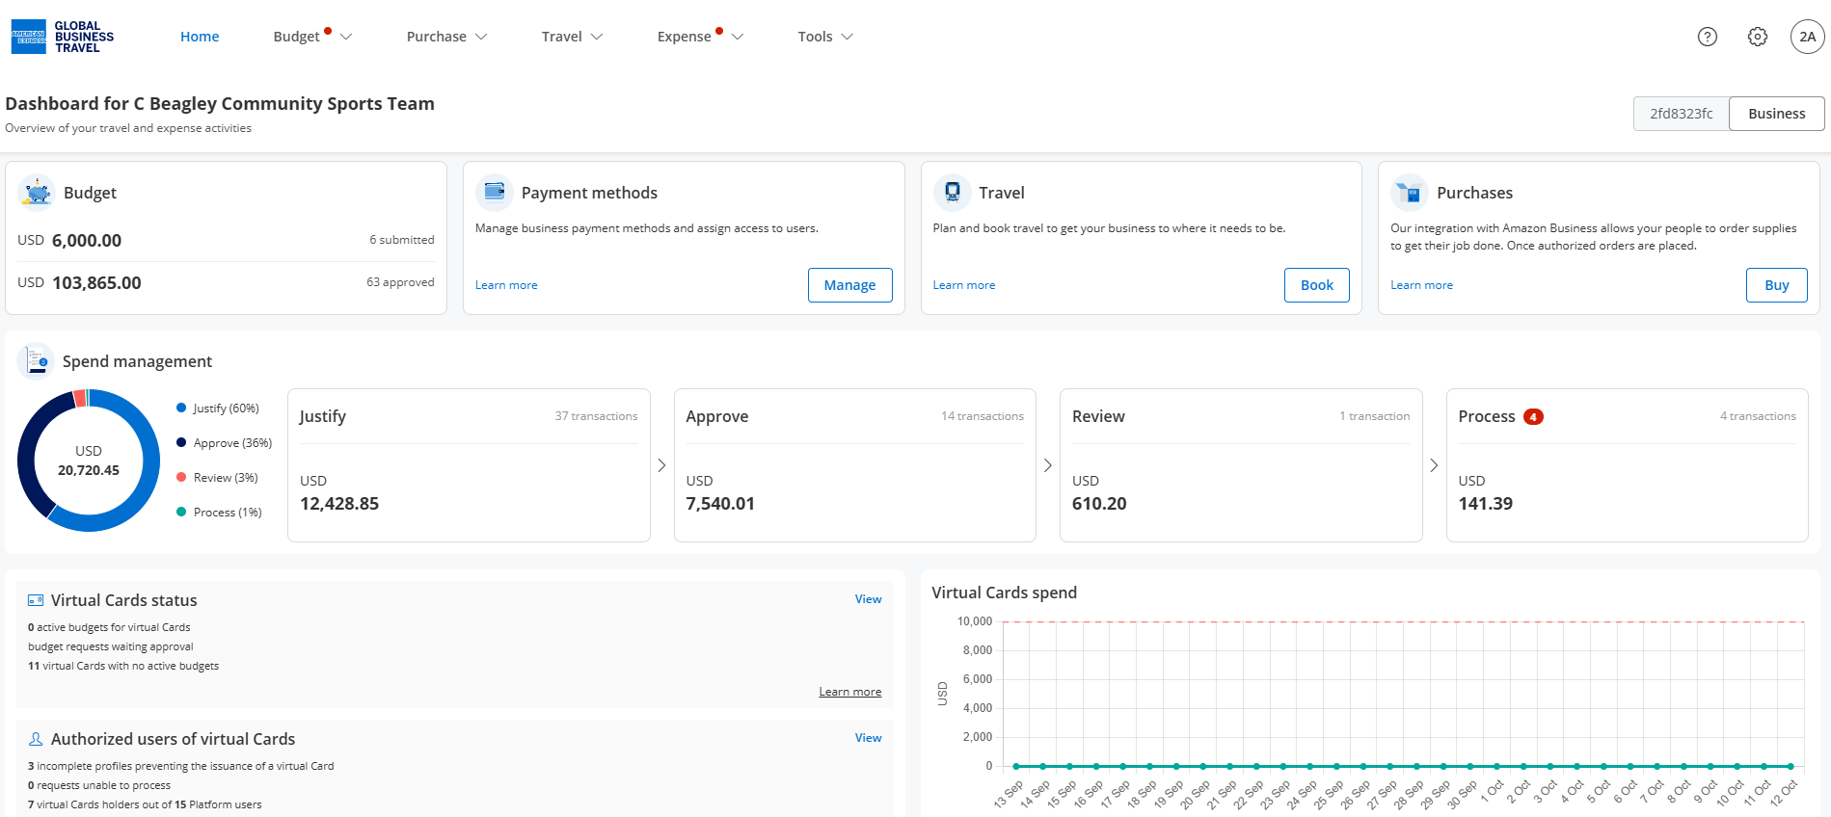Click the 0 active budgets for virtual Cards line
The height and width of the screenshot is (817, 1831).
coord(109,627)
